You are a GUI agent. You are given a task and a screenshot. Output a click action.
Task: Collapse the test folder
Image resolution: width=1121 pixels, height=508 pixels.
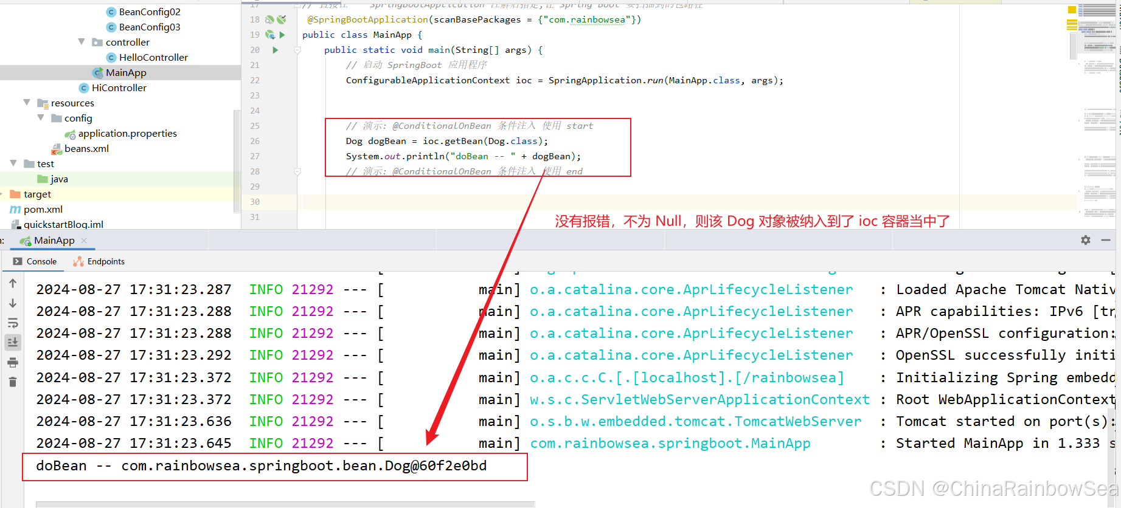point(13,163)
